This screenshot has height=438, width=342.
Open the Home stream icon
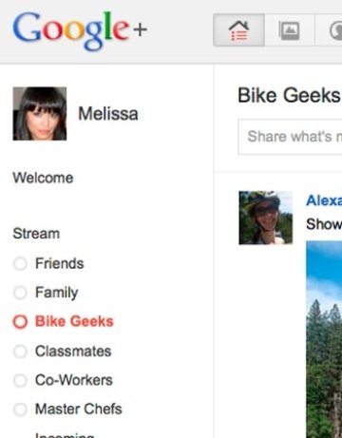coord(238,30)
